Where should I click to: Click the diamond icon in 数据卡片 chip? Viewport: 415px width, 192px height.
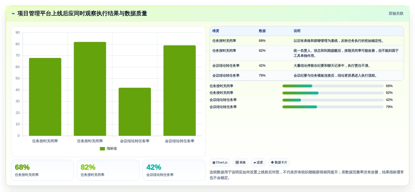[x=272, y=163]
